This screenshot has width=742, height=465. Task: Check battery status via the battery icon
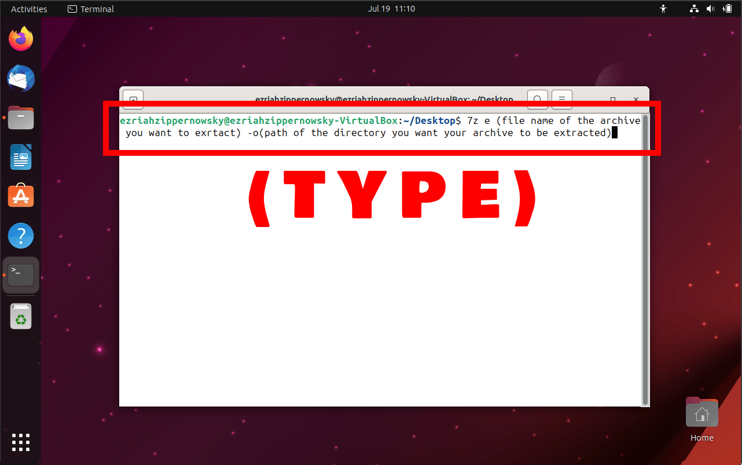[x=728, y=9]
